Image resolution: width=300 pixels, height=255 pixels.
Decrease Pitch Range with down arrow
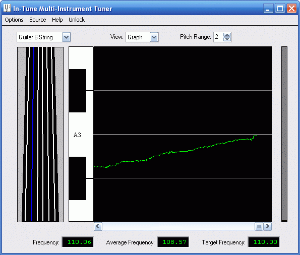click(x=227, y=39)
